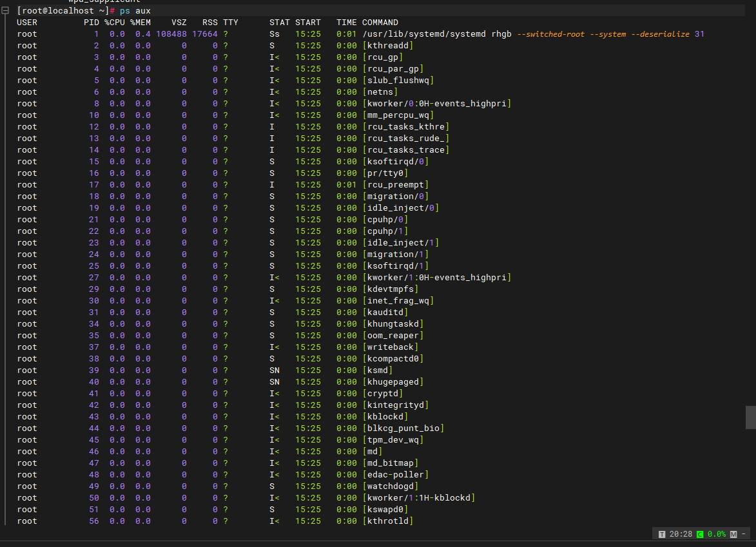The height and width of the screenshot is (547, 756).
Task: Click the [kworker/1:0H-events_highpri] process name
Action: (437, 278)
